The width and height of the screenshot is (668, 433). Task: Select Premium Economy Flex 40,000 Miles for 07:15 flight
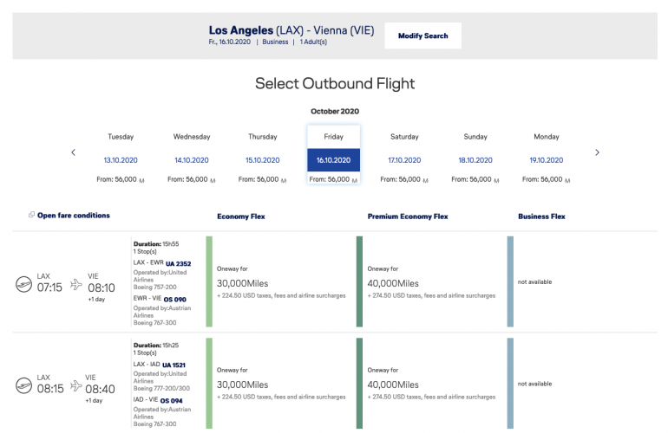(x=431, y=282)
